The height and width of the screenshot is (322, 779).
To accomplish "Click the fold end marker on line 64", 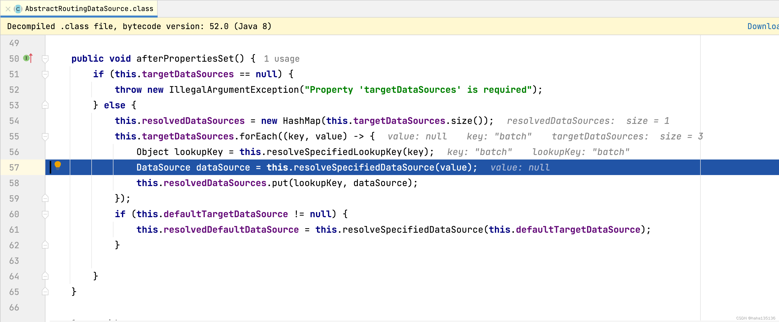I will click(x=45, y=276).
